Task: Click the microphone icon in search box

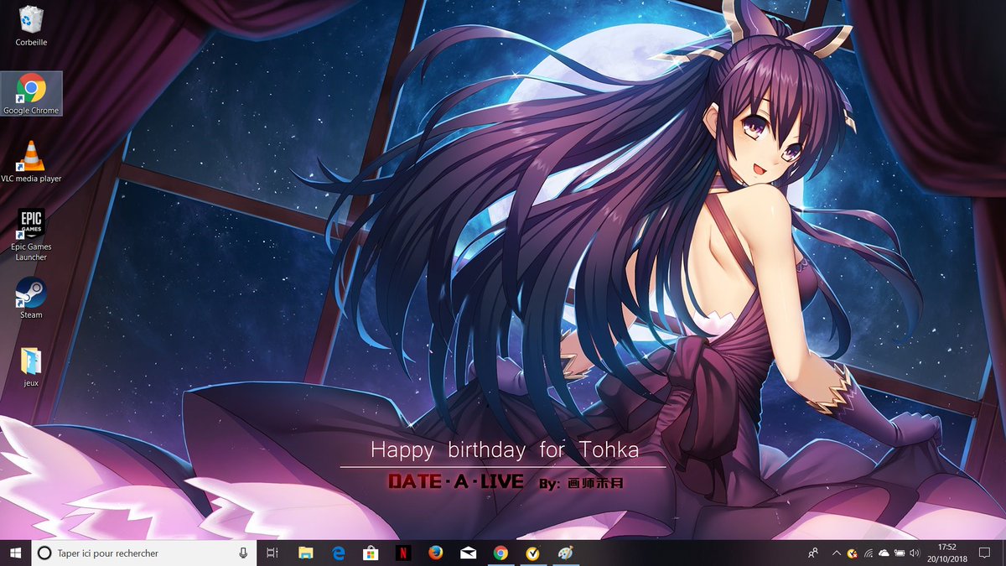Action: point(243,553)
